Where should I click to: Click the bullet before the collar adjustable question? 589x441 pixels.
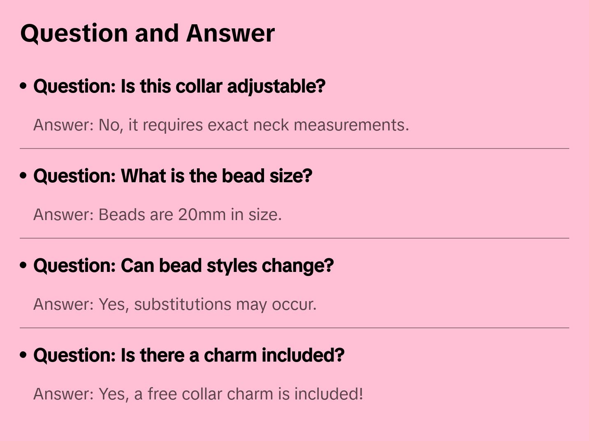click(23, 86)
